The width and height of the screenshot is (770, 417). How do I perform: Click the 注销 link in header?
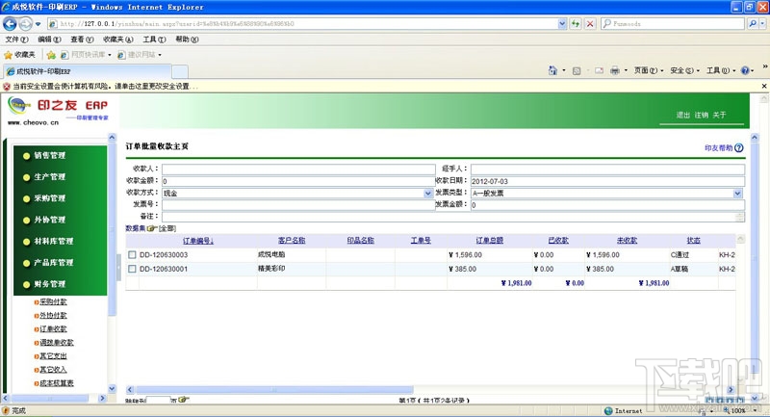pos(702,115)
